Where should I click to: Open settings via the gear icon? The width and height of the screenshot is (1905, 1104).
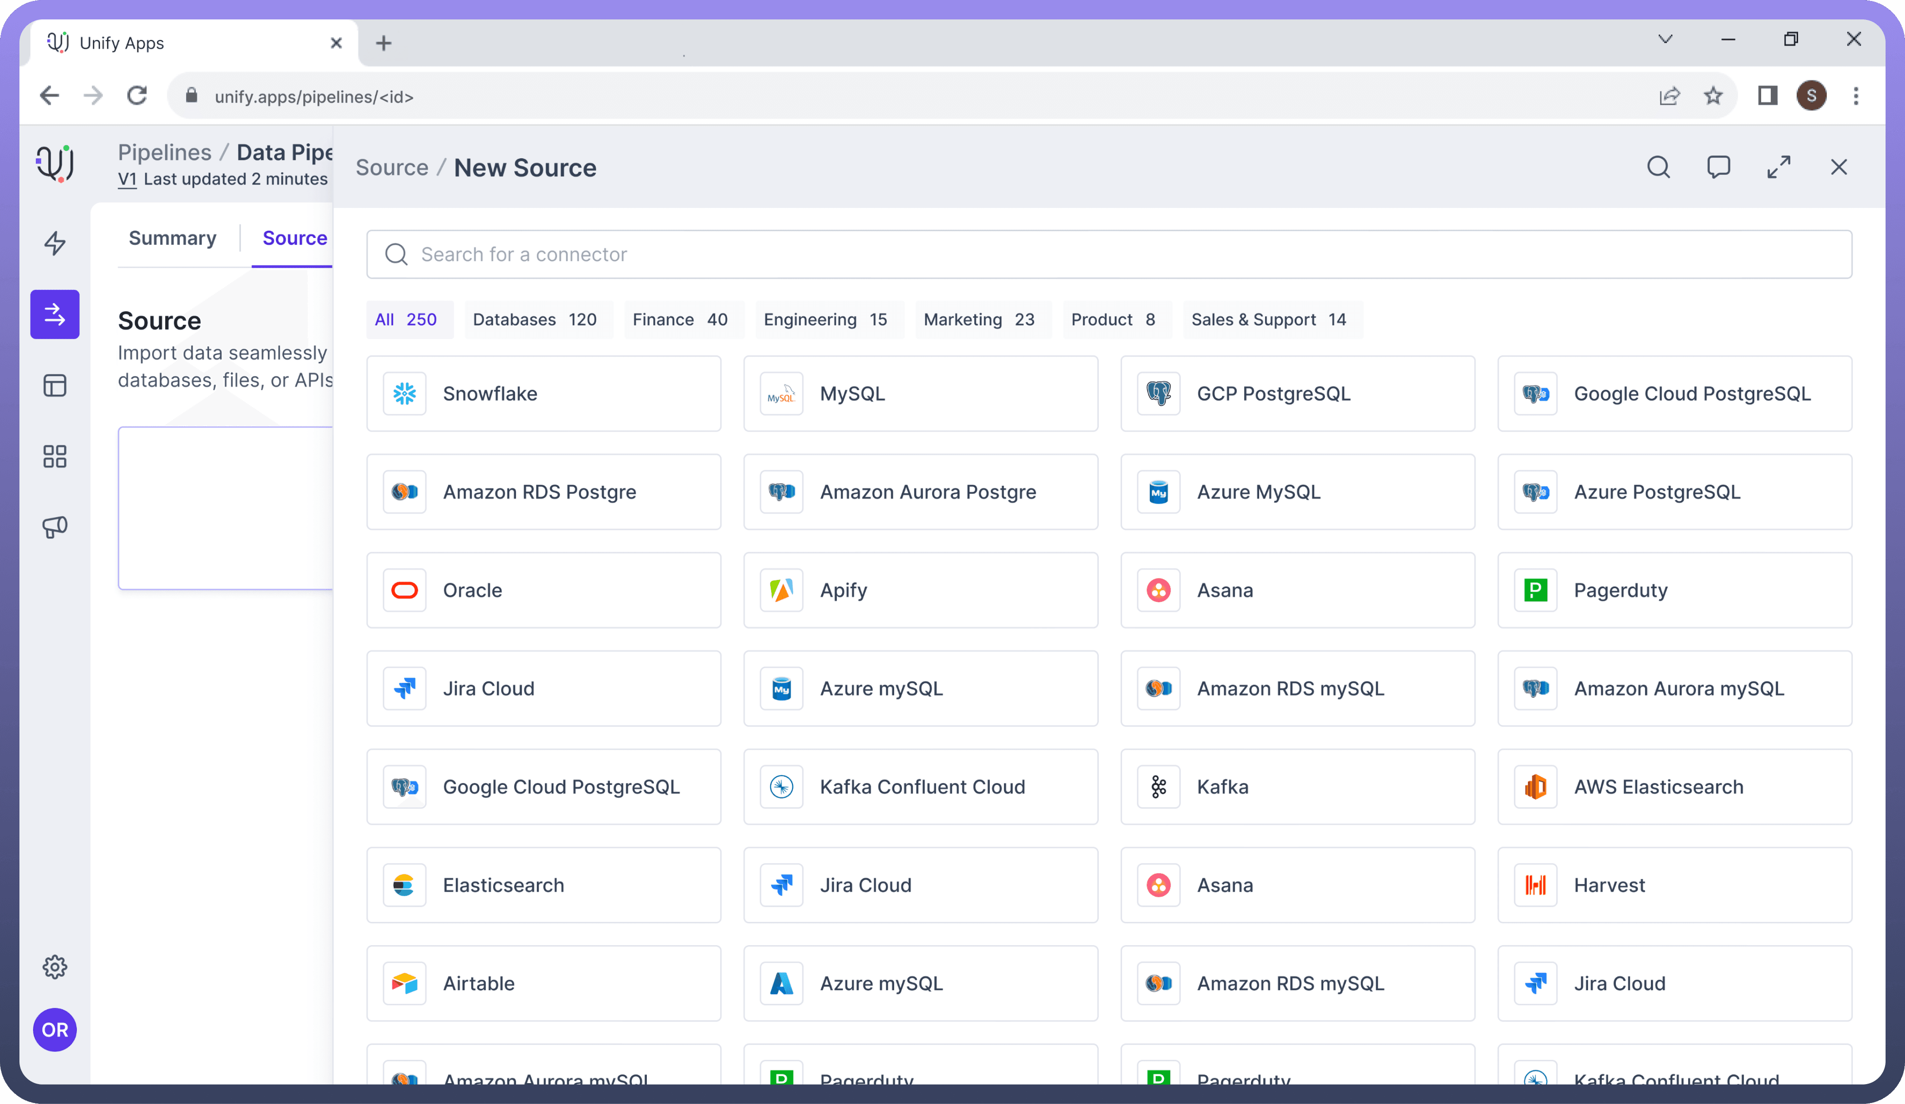point(54,967)
